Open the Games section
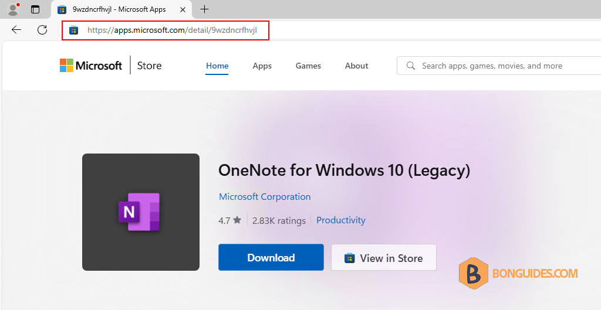The width and height of the screenshot is (601, 310). 308,66
